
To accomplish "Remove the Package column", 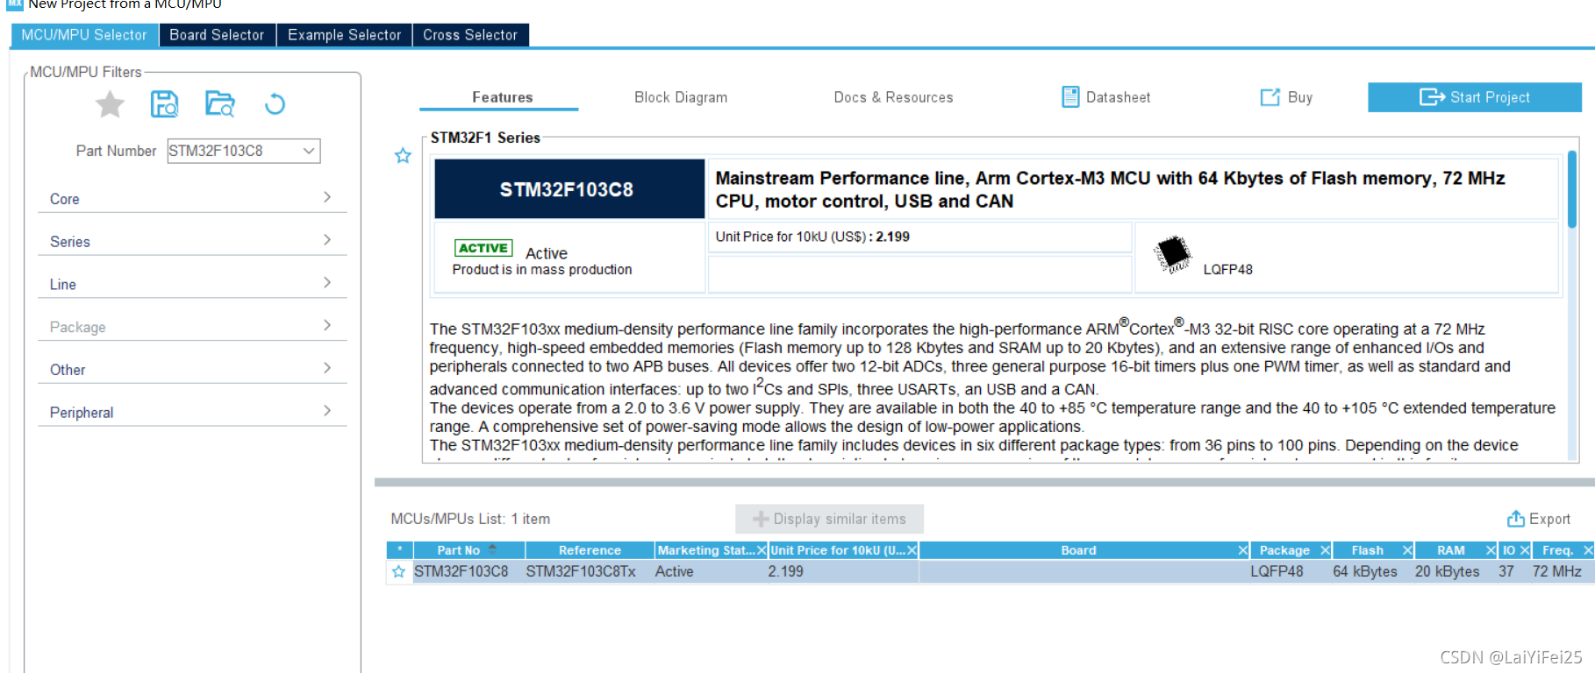I will [x=1326, y=550].
